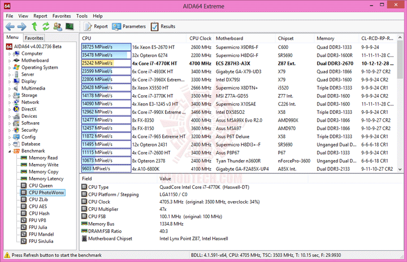
Task: Select the Devices icon in tree
Action: pos(16,116)
